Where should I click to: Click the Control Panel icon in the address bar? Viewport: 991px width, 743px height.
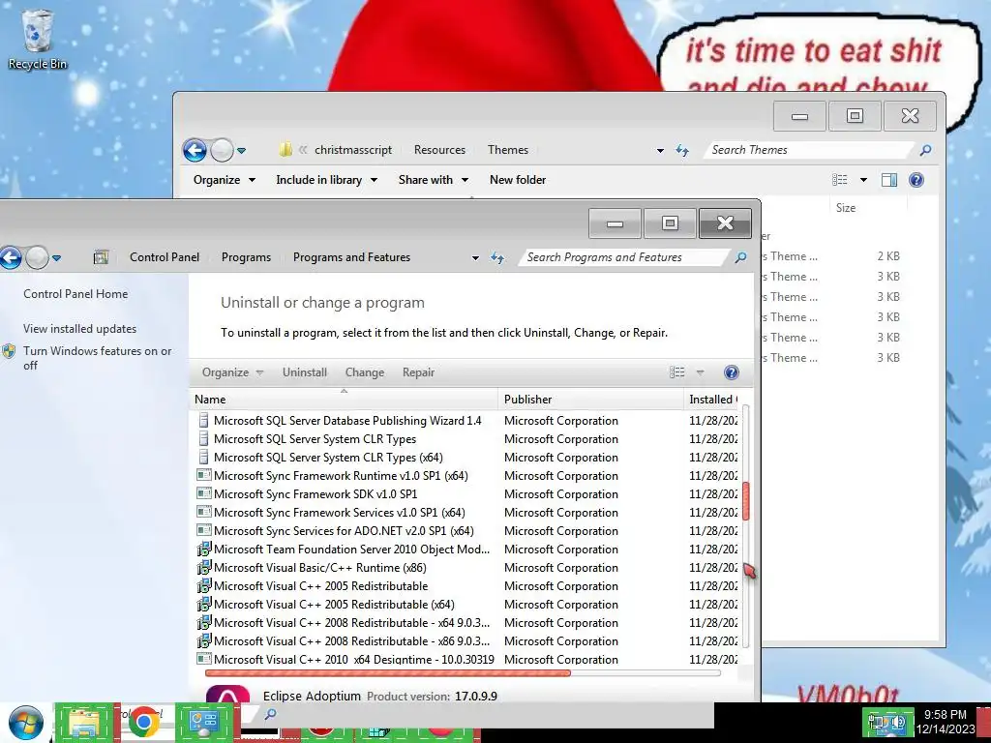pos(101,257)
